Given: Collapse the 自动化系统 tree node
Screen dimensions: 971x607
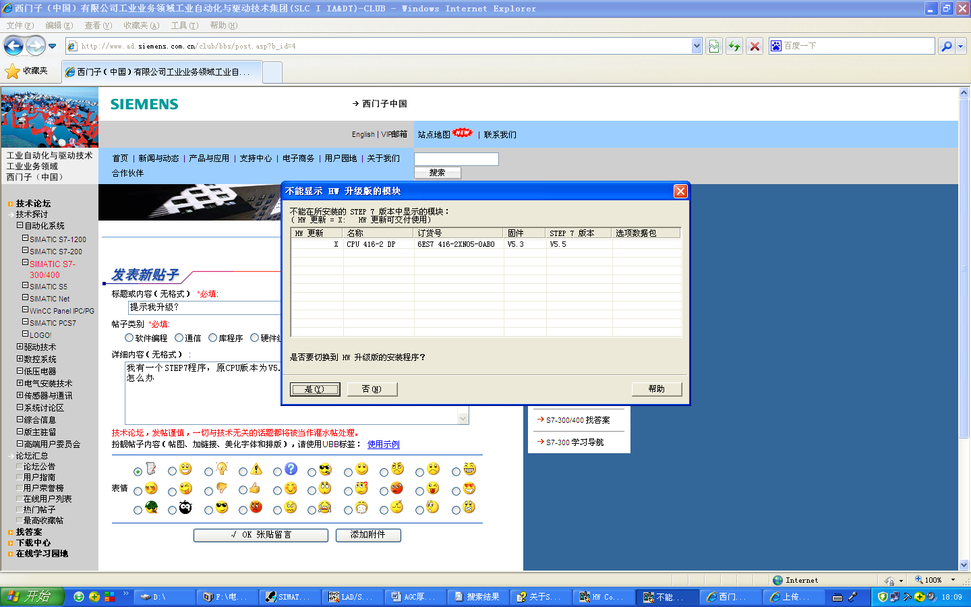Looking at the screenshot, I should click(x=20, y=225).
